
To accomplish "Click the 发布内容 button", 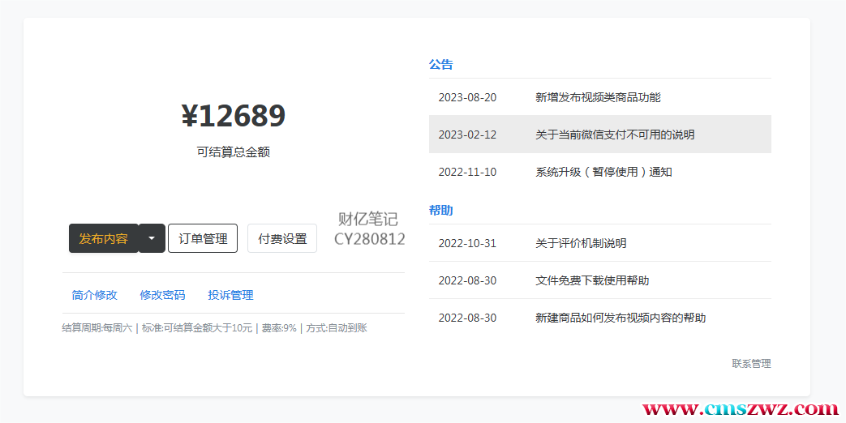I will click(x=103, y=238).
